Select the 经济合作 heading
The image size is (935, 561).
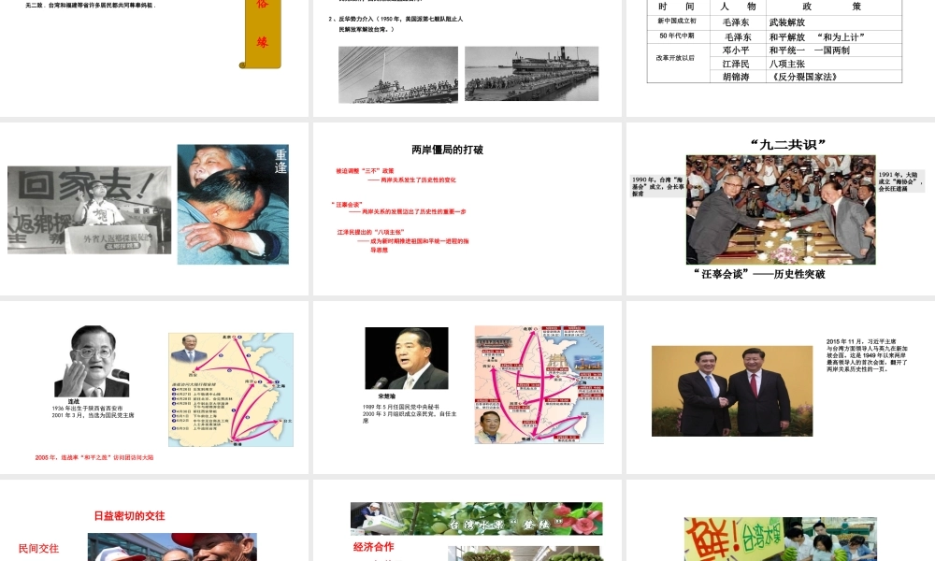pos(373,547)
